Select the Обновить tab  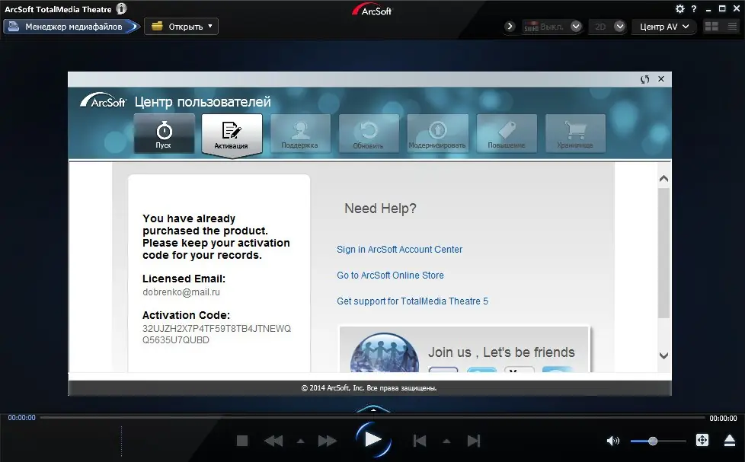tap(368, 133)
